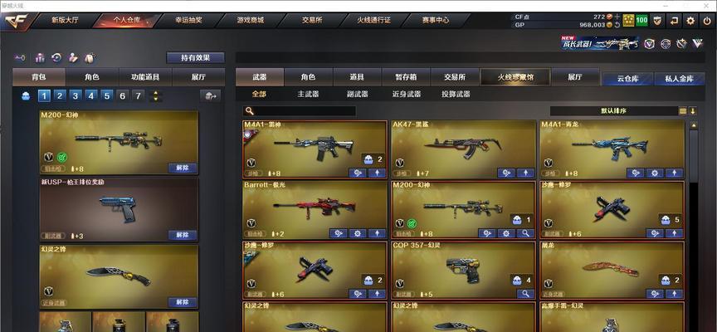Open the ranking podium icon above the backpack
Image resolution: width=717 pixels, height=332 pixels.
pyautogui.click(x=40, y=58)
